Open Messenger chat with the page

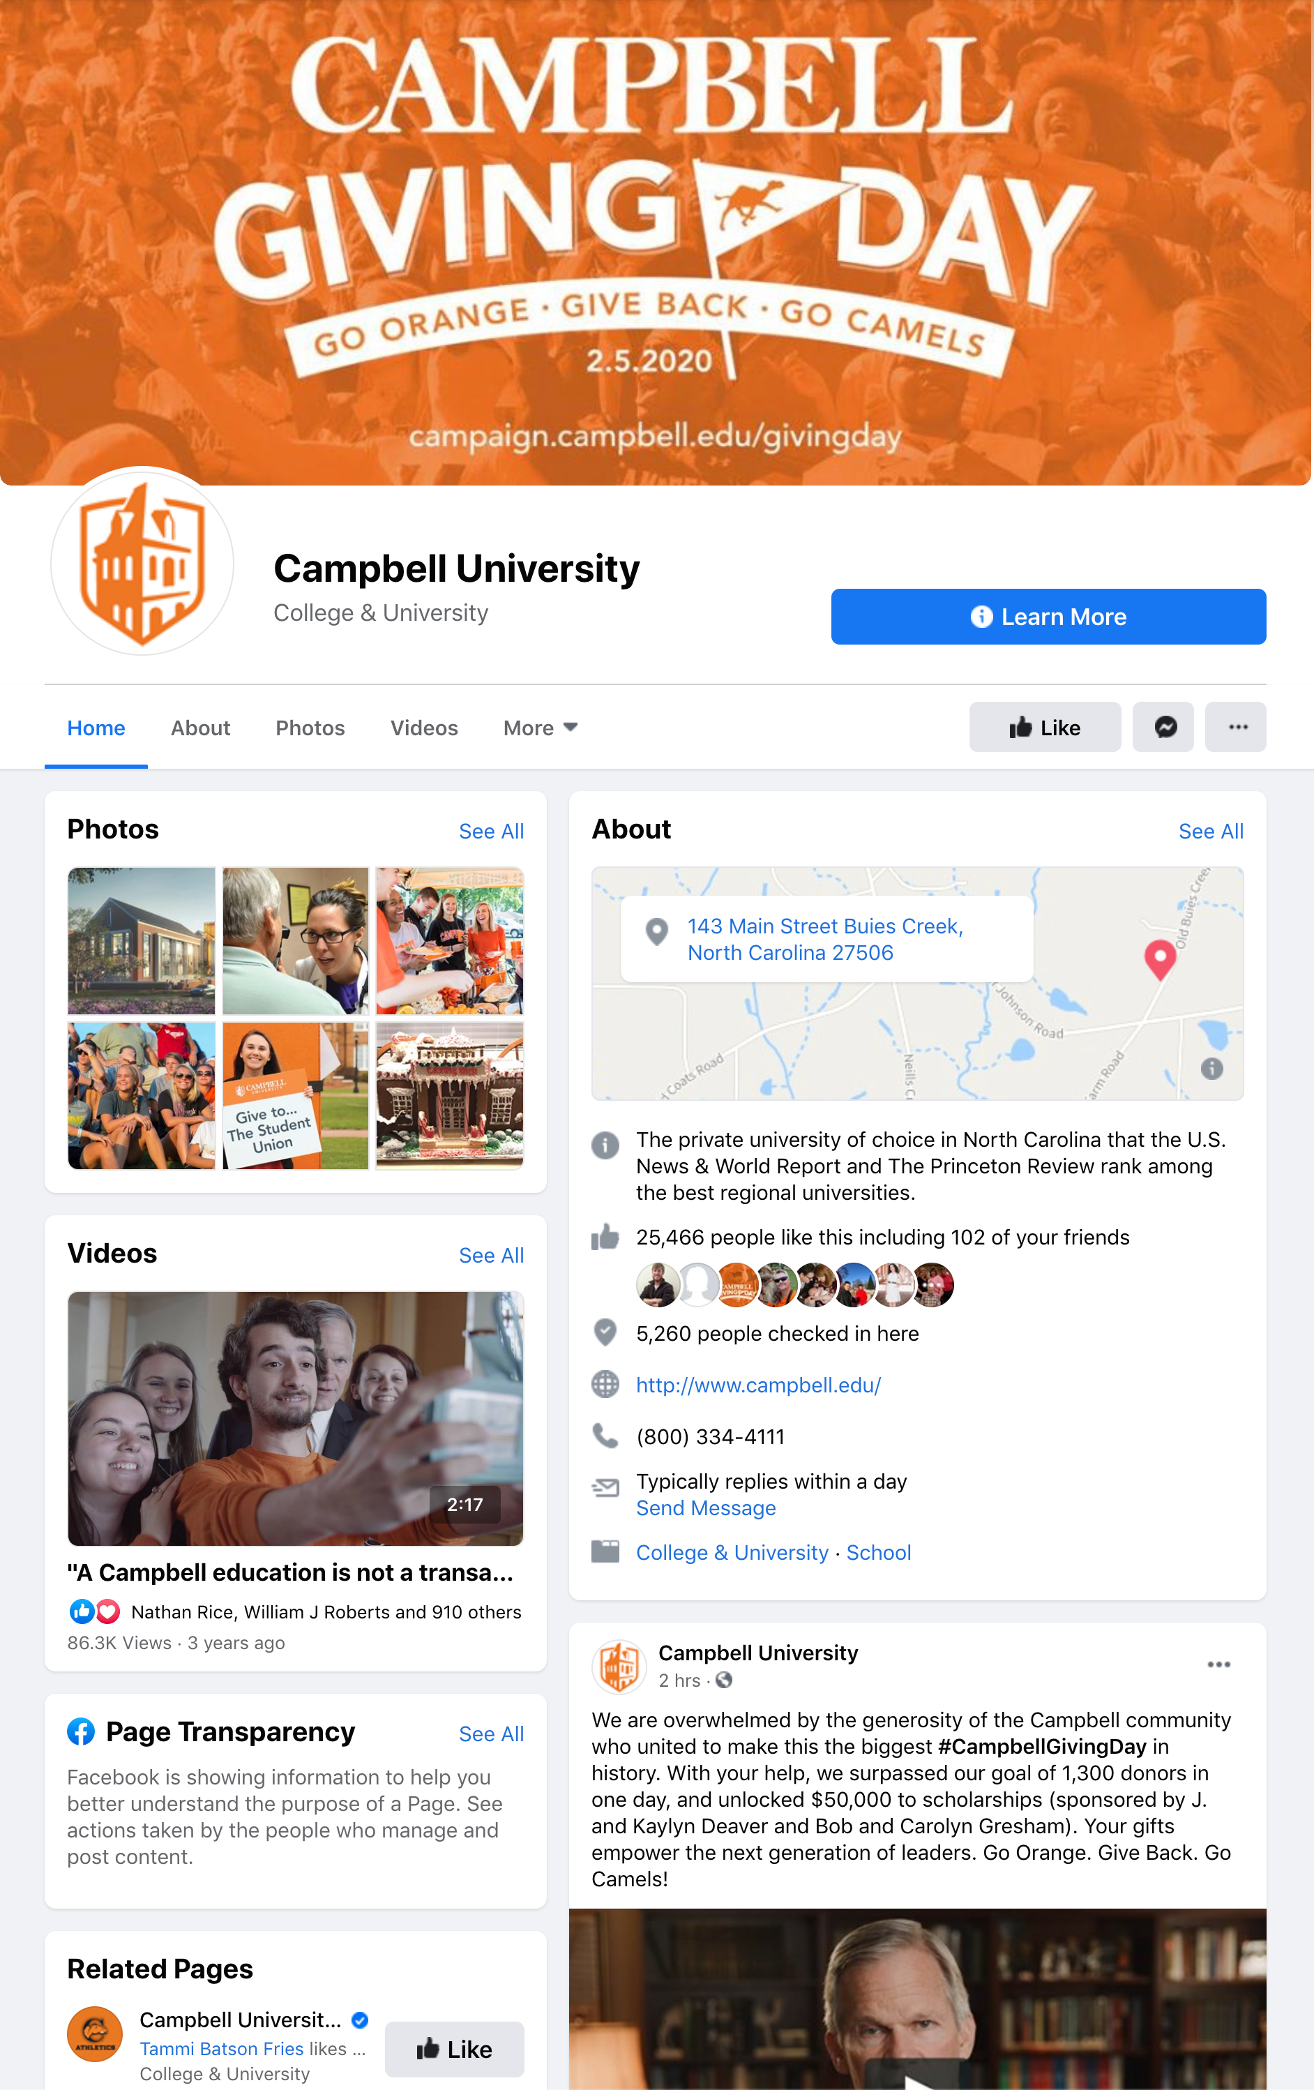click(1163, 728)
